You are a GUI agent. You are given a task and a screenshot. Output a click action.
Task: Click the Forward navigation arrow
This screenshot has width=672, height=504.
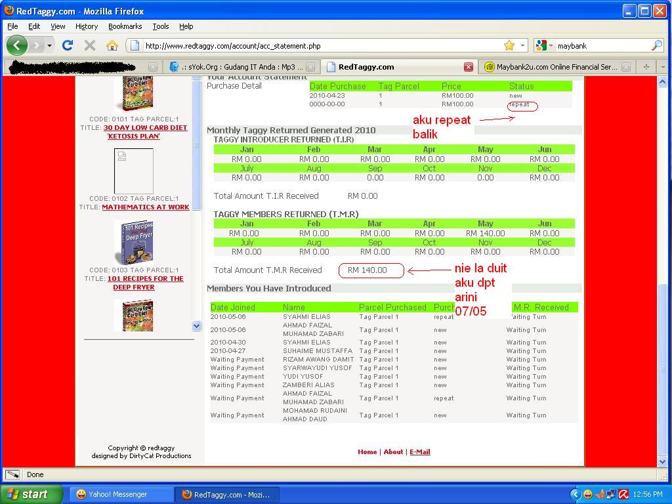pos(37,45)
